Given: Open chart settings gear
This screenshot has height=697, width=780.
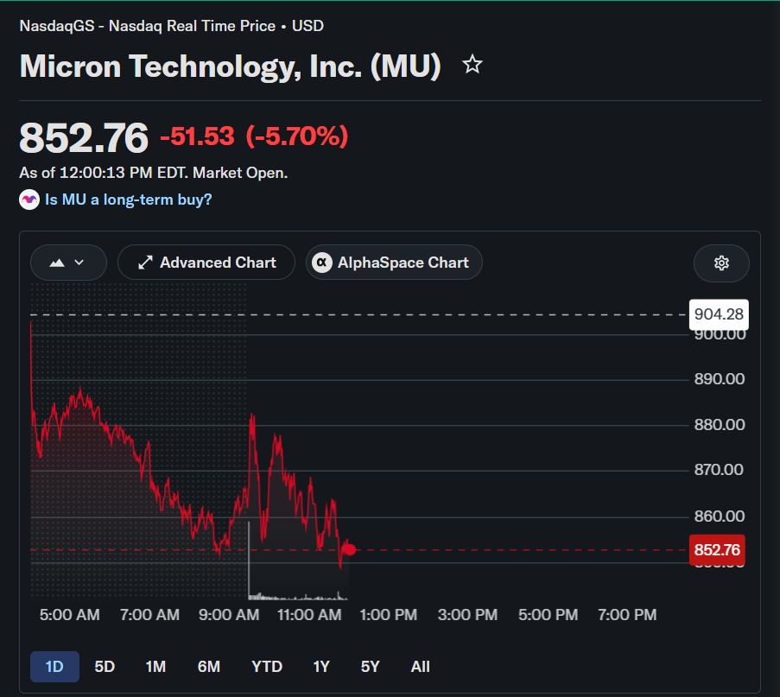Looking at the screenshot, I should [721, 263].
